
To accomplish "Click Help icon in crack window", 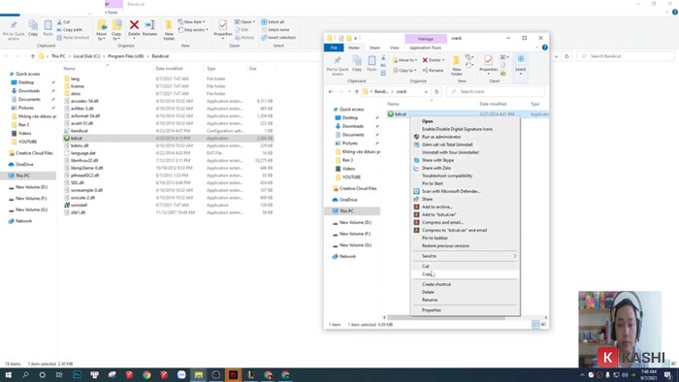I will click(x=545, y=48).
